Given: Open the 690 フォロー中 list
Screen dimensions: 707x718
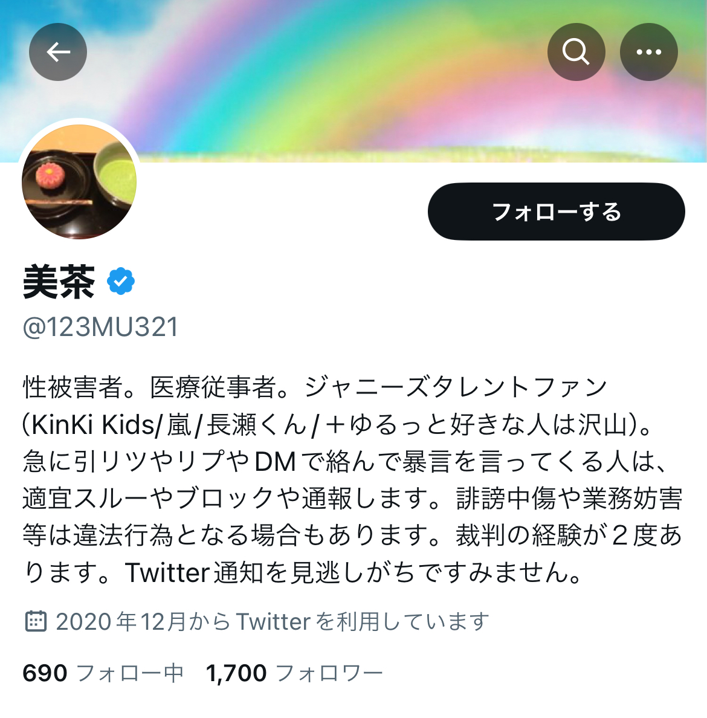Looking at the screenshot, I should pos(103,673).
